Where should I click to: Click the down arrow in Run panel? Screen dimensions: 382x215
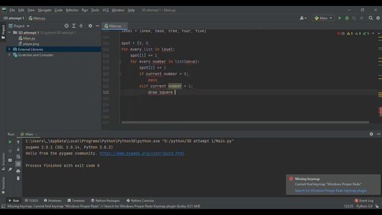(x=18, y=149)
